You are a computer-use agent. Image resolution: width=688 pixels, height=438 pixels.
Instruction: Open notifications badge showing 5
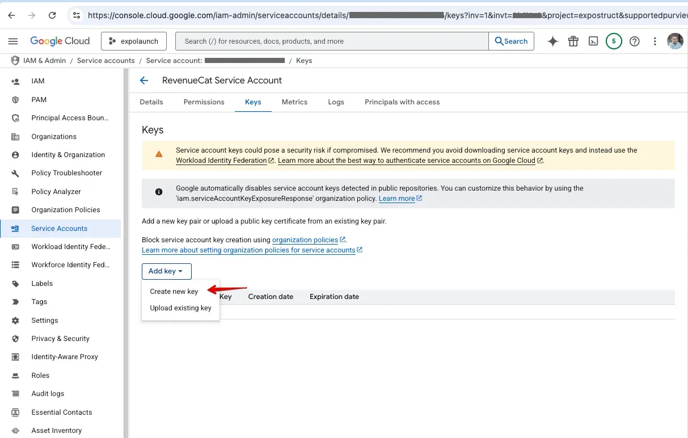coord(614,41)
